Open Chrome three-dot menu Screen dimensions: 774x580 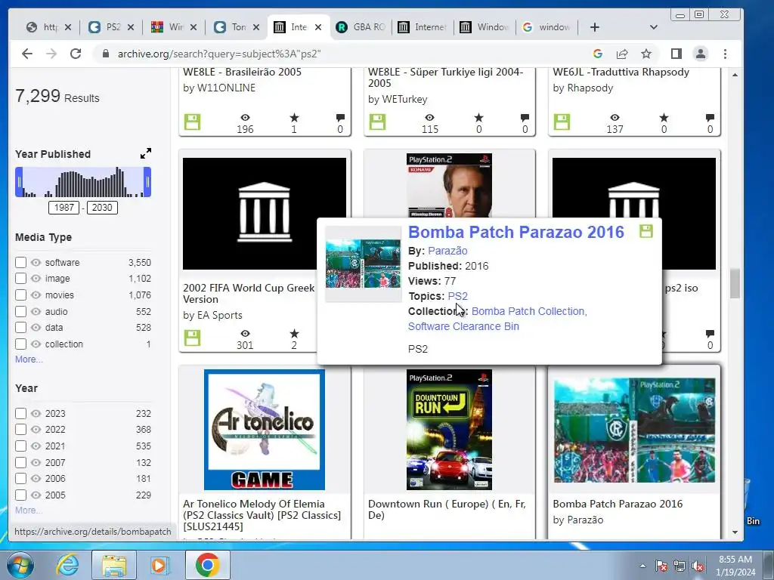pyautogui.click(x=725, y=54)
